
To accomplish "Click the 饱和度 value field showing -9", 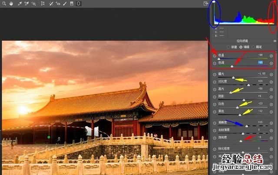I will (x=260, y=137).
